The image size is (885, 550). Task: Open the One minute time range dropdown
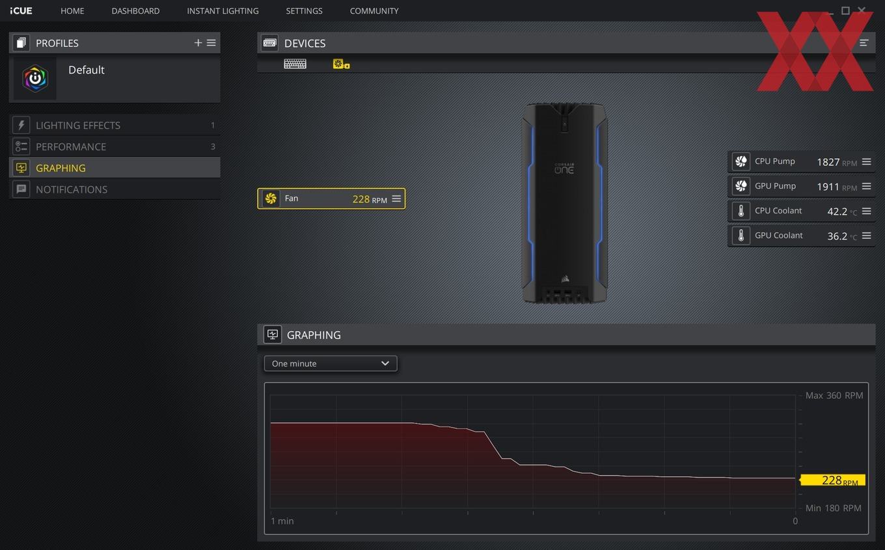click(331, 364)
